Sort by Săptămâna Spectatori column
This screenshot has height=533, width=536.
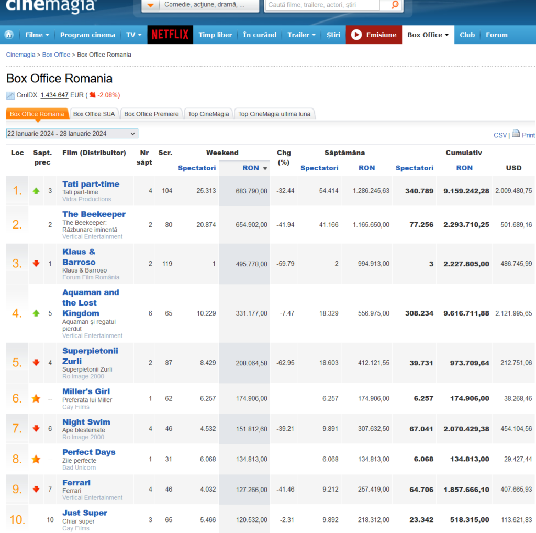(319, 168)
